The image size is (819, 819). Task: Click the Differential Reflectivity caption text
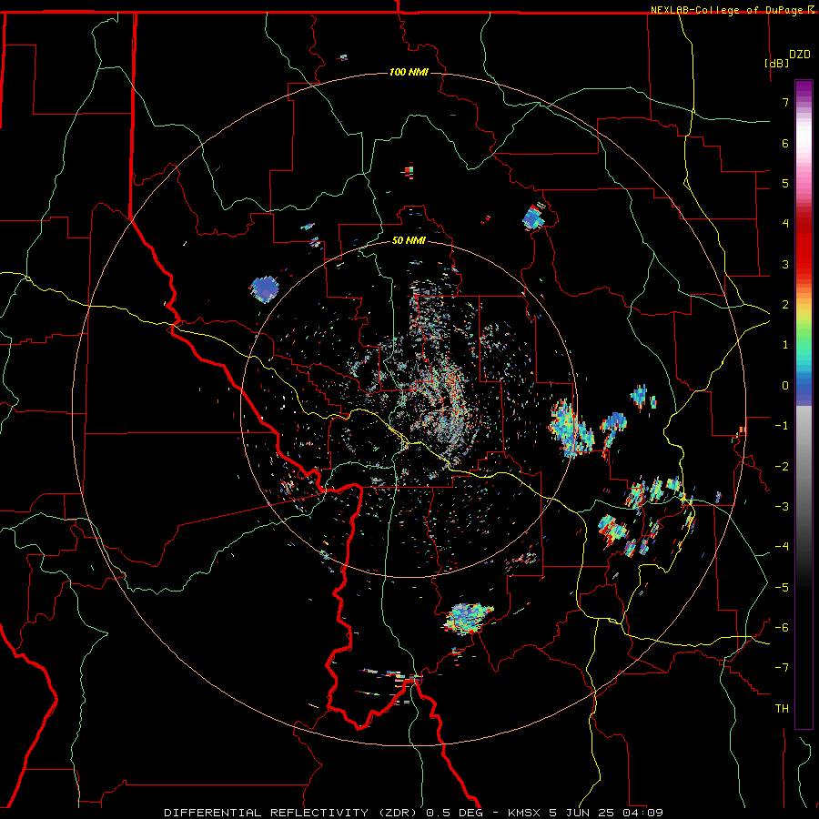[x=414, y=813]
